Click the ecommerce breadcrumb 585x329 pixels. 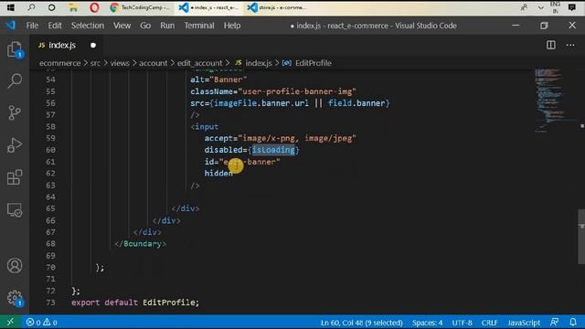(x=59, y=63)
